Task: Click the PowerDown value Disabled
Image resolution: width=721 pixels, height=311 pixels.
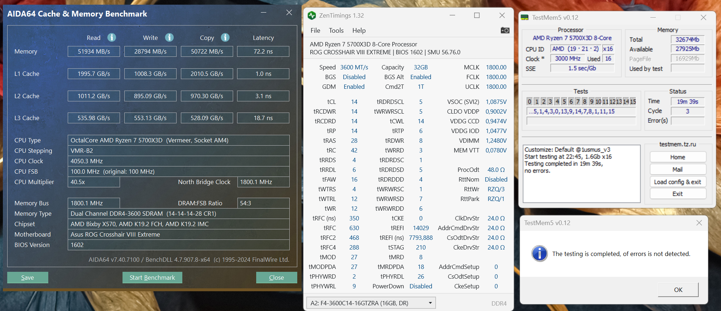Action: [x=421, y=286]
